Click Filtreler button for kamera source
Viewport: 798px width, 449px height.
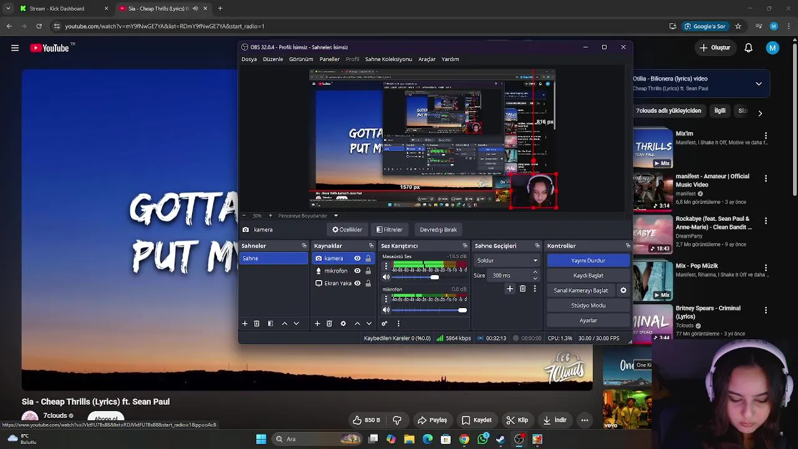tap(390, 229)
